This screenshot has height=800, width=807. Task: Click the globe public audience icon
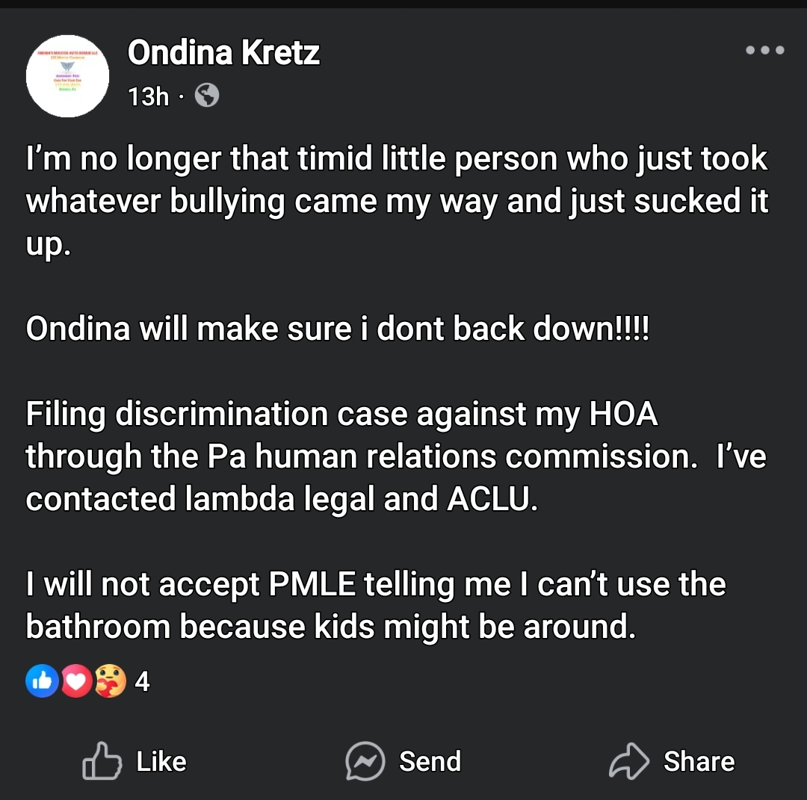pos(207,96)
